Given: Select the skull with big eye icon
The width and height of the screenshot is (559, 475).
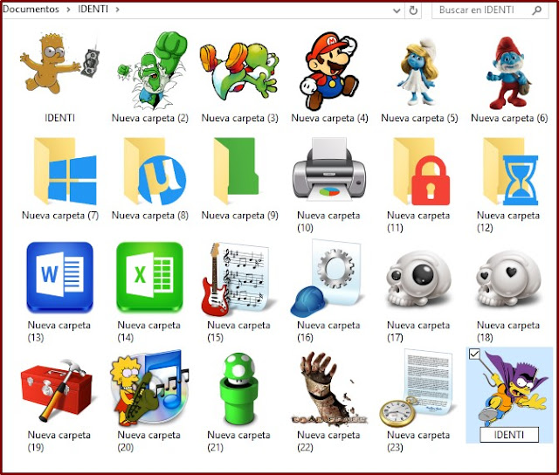Looking at the screenshot, I should (418, 279).
